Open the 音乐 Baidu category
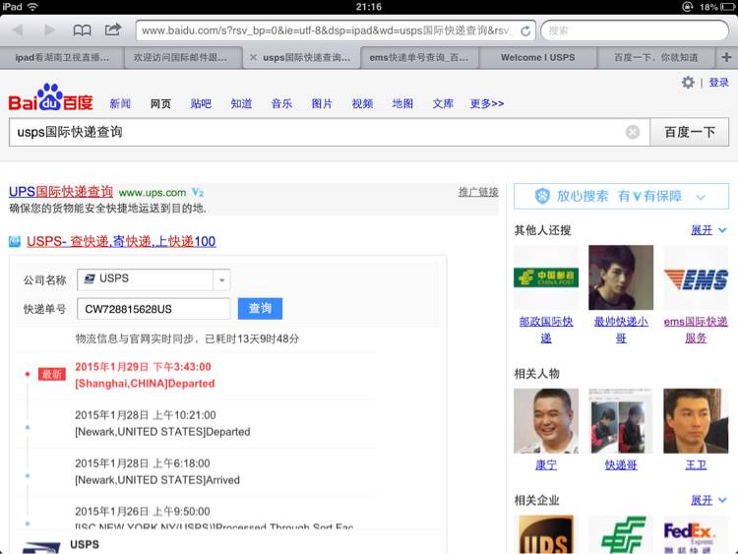This screenshot has width=738, height=554. 282,103
